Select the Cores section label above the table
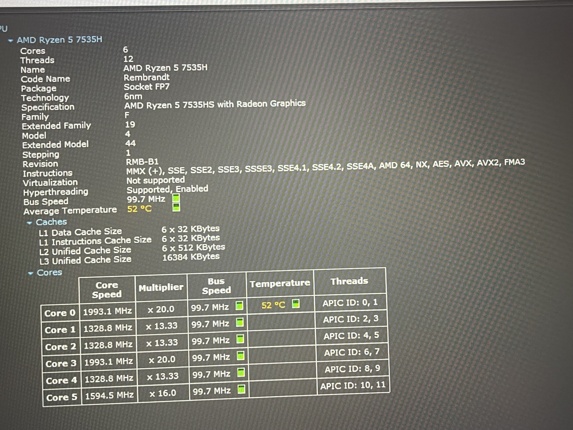 pos(50,273)
